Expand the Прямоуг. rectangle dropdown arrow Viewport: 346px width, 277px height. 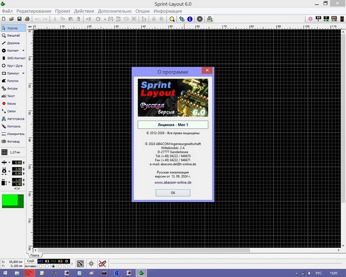tap(23, 73)
